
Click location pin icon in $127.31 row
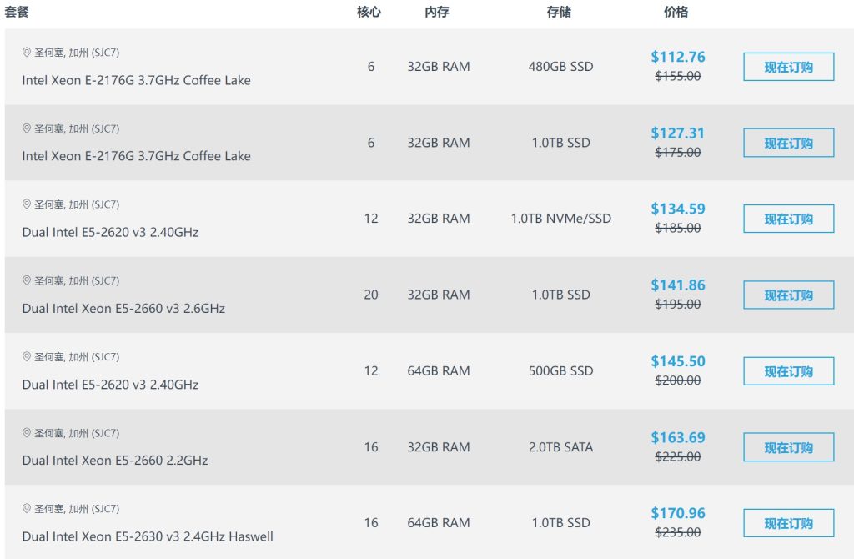[26, 128]
